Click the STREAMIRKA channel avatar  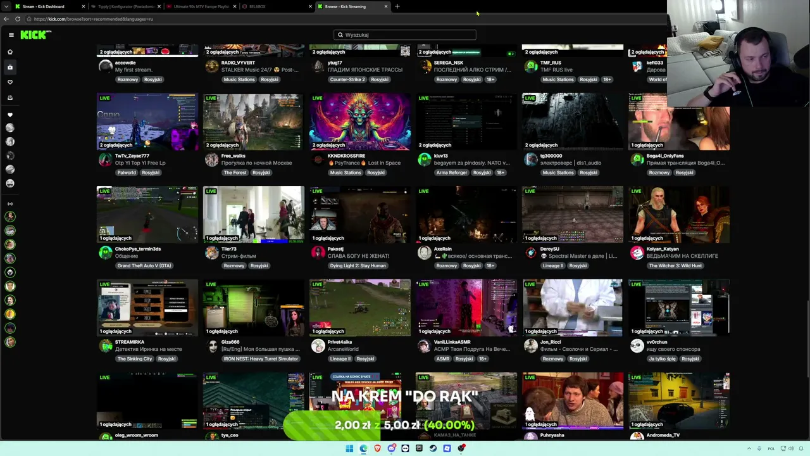[106, 346]
